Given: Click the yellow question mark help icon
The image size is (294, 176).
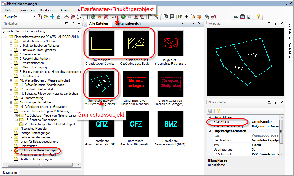Looking at the screenshot, I should pos(258,17).
